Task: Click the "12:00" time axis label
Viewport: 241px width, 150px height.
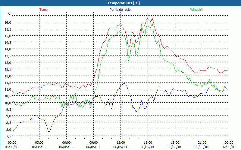Action: [121, 143]
